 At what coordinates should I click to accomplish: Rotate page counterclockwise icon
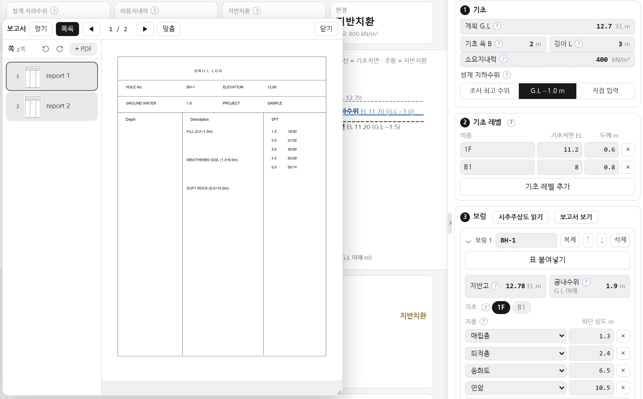point(46,49)
